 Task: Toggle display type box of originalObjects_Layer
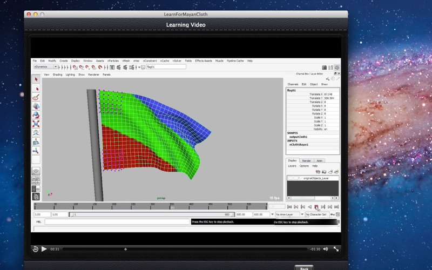296,178
